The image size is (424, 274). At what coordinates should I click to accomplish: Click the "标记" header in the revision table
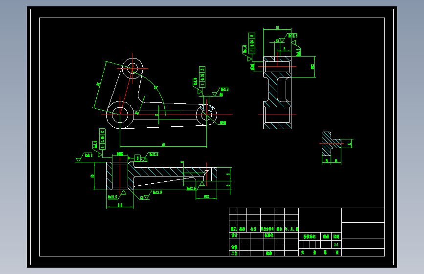(x=234, y=229)
